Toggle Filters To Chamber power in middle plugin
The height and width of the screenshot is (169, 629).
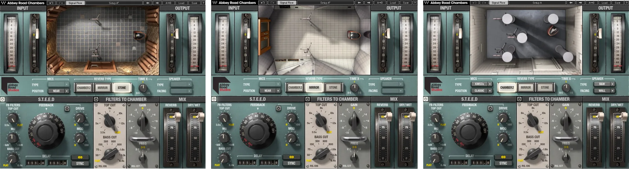tap(308, 99)
